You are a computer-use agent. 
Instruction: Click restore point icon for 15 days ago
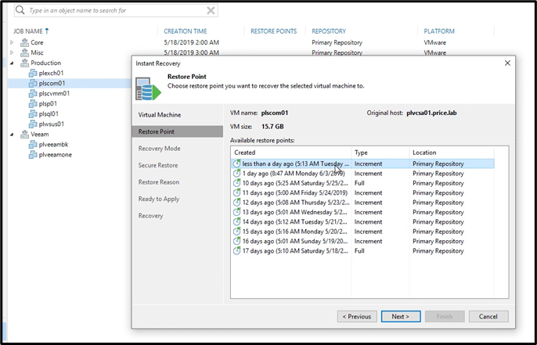pyautogui.click(x=236, y=232)
